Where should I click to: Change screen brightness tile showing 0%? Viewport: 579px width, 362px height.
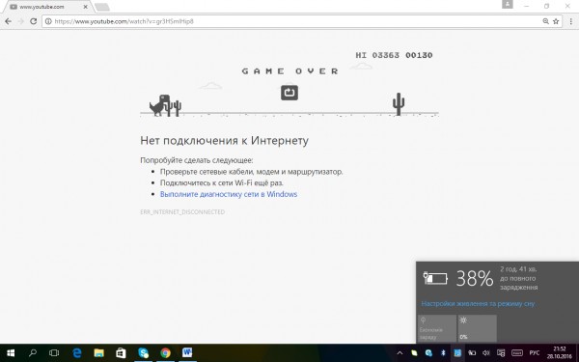477,328
